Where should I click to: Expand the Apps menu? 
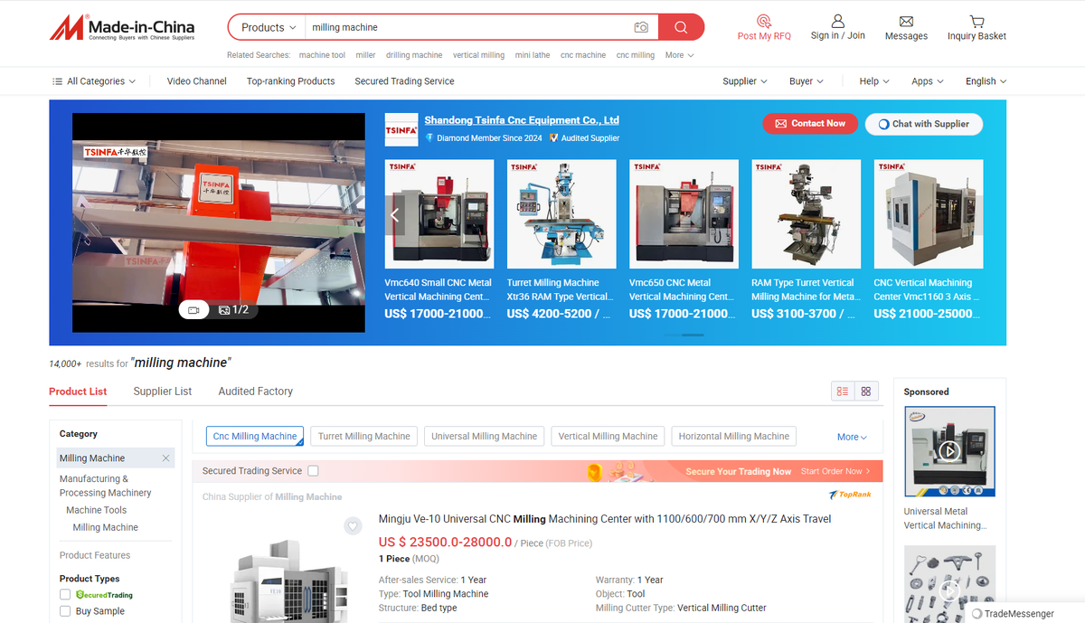[x=928, y=81]
